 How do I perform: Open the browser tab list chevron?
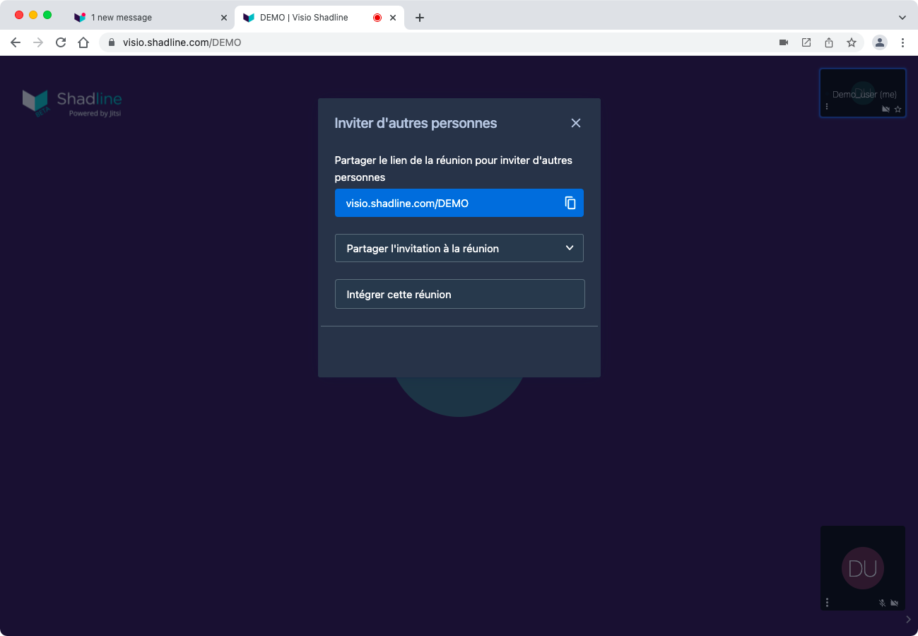pyautogui.click(x=902, y=18)
